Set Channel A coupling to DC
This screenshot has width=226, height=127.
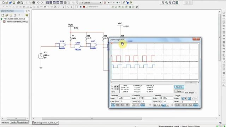pyautogui.click(x=142, y=105)
